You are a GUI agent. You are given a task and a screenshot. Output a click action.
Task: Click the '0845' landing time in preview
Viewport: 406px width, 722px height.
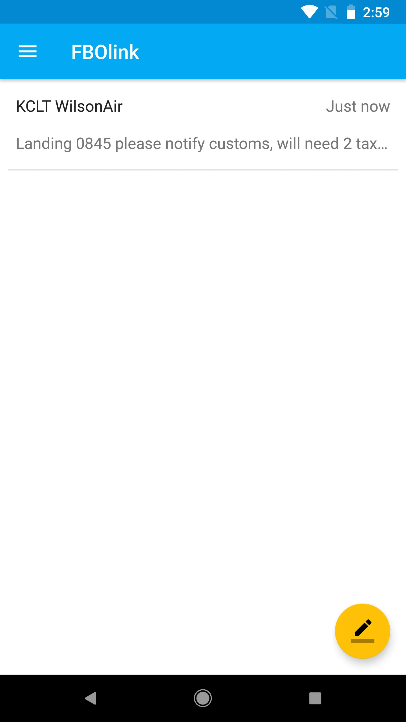[94, 144]
